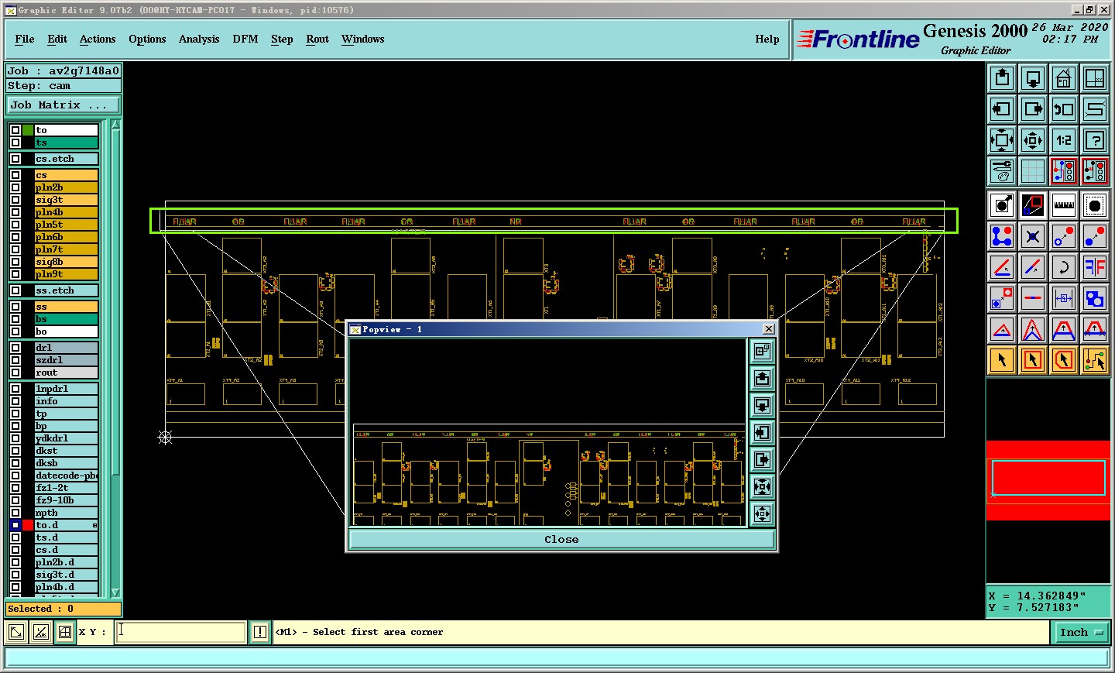Click the delete X feature tool icon
Screen dimensions: 1115x673
point(1033,236)
